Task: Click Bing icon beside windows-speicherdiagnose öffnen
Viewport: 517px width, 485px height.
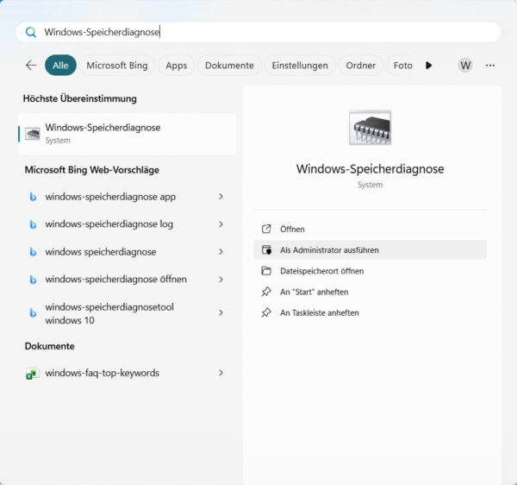Action: (33, 280)
